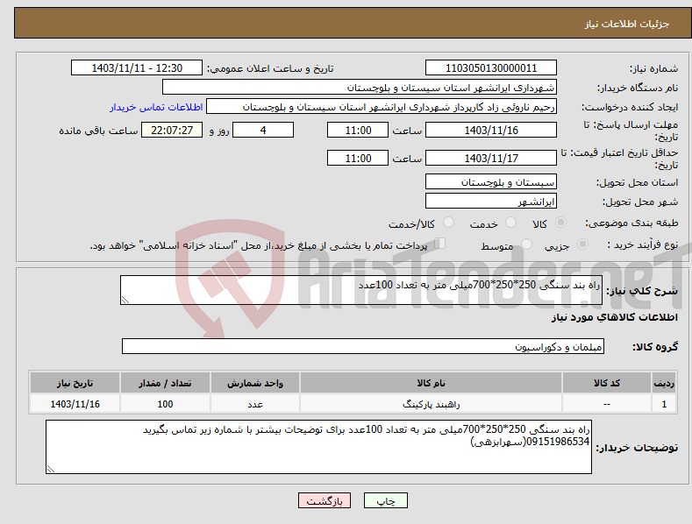Click the تعداد / مقدار column header
692x524 pixels.
pyautogui.click(x=165, y=383)
